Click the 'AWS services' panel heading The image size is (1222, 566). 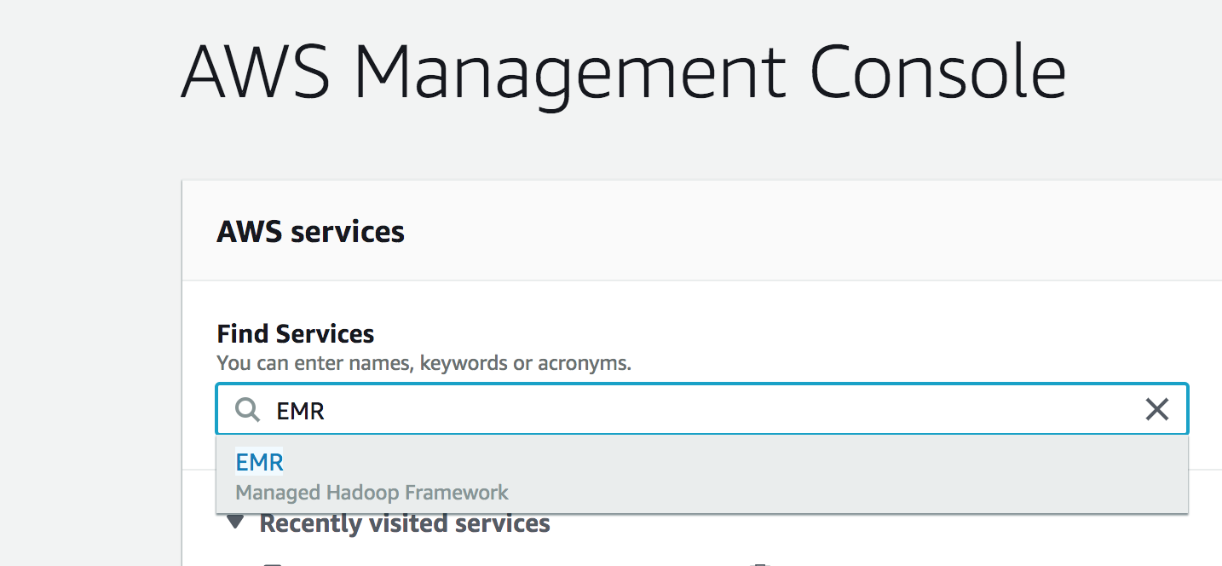[x=310, y=231]
